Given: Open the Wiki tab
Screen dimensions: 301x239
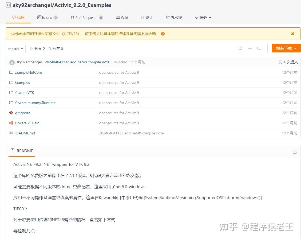Looking at the screenshot, I should coord(122,18).
